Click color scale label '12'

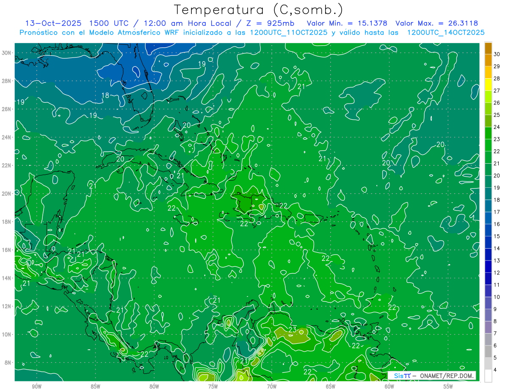tap(497, 273)
